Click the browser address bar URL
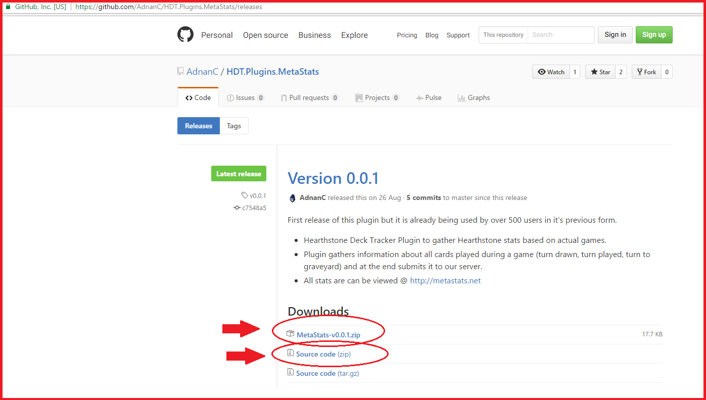The image size is (706, 400). pyautogui.click(x=169, y=7)
